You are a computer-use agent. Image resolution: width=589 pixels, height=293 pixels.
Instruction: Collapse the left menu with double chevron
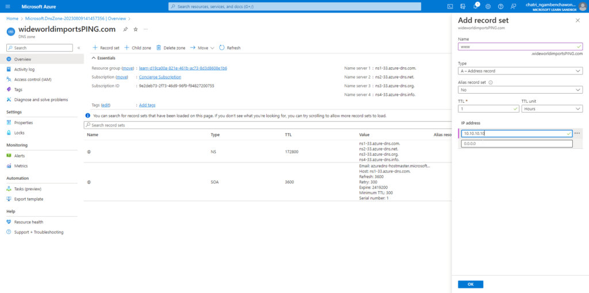point(79,48)
